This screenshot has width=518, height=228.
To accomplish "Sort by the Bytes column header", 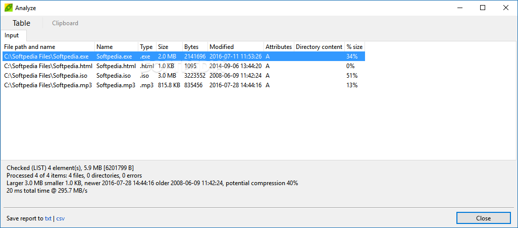I will [195, 47].
